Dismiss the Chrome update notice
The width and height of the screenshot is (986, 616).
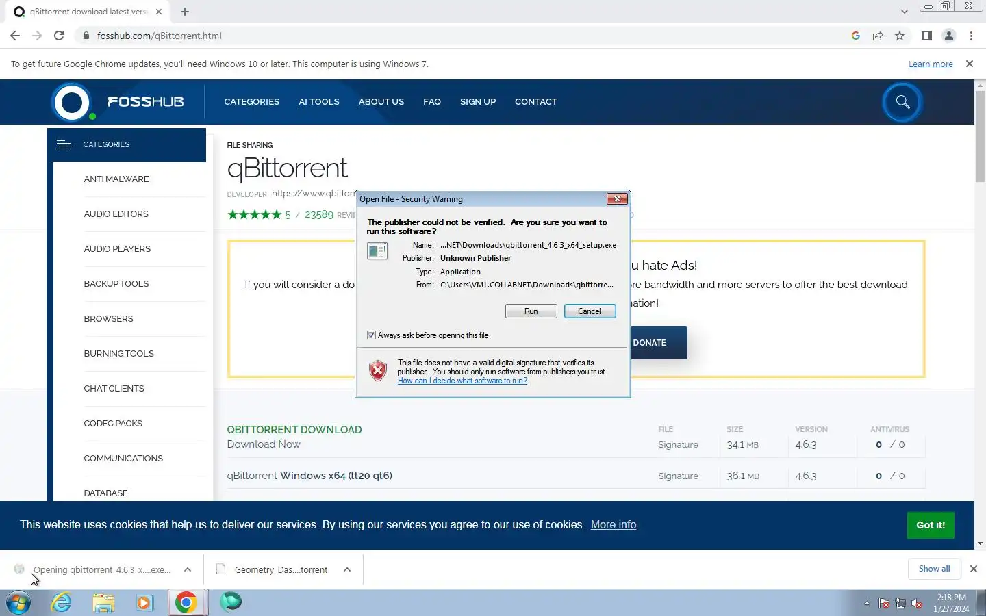click(x=969, y=64)
